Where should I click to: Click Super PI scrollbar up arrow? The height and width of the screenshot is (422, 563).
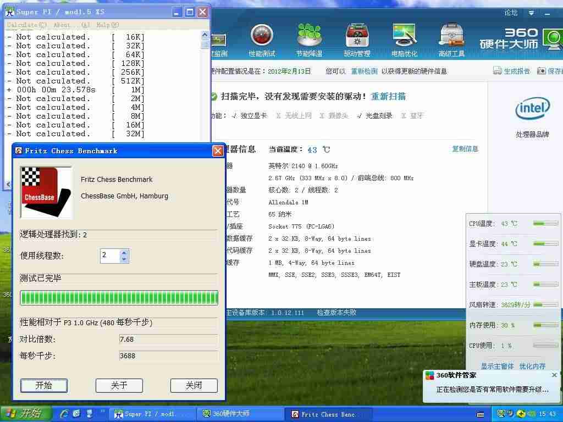tap(205, 35)
